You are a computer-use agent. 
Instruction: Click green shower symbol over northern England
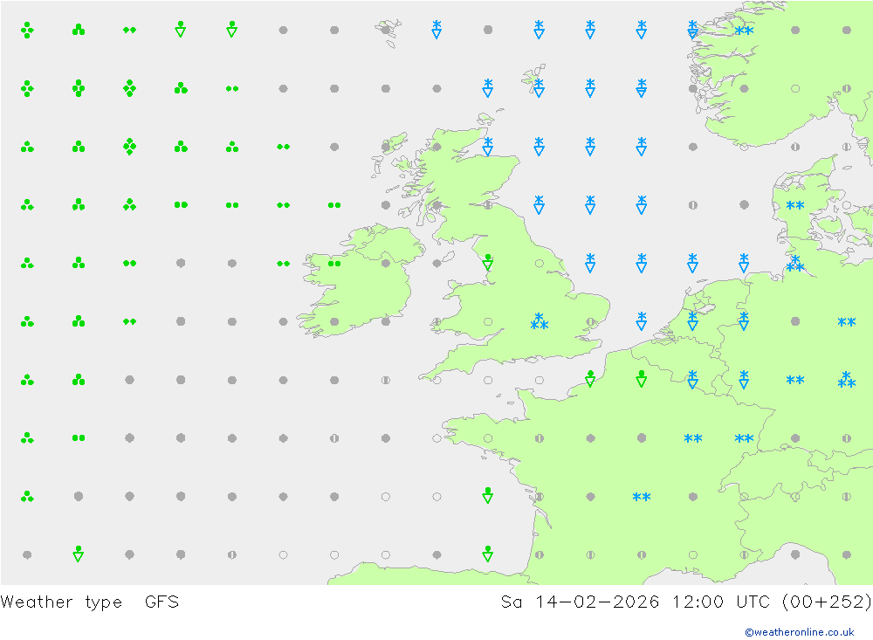(x=488, y=262)
